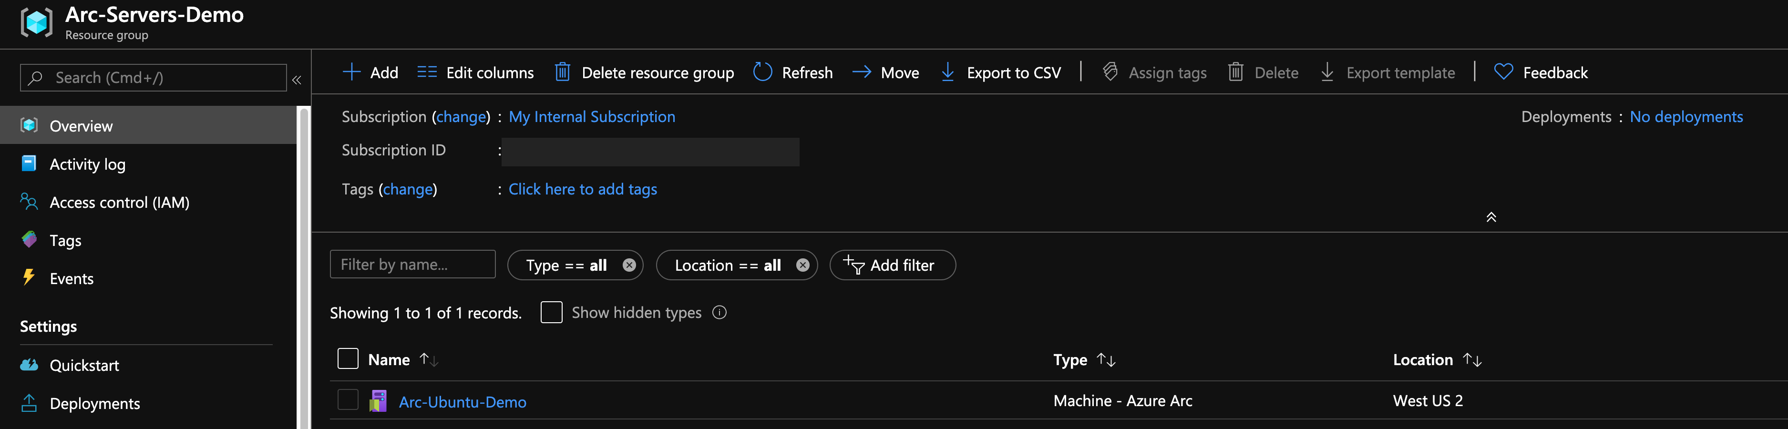Click the Add filter button
Screen dimensions: 1788x429
click(892, 265)
